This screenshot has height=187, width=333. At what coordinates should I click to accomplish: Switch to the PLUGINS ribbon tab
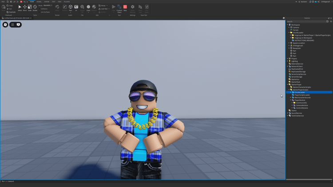click(x=67, y=2)
